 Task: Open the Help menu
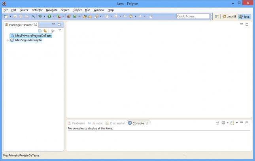[x=111, y=10]
